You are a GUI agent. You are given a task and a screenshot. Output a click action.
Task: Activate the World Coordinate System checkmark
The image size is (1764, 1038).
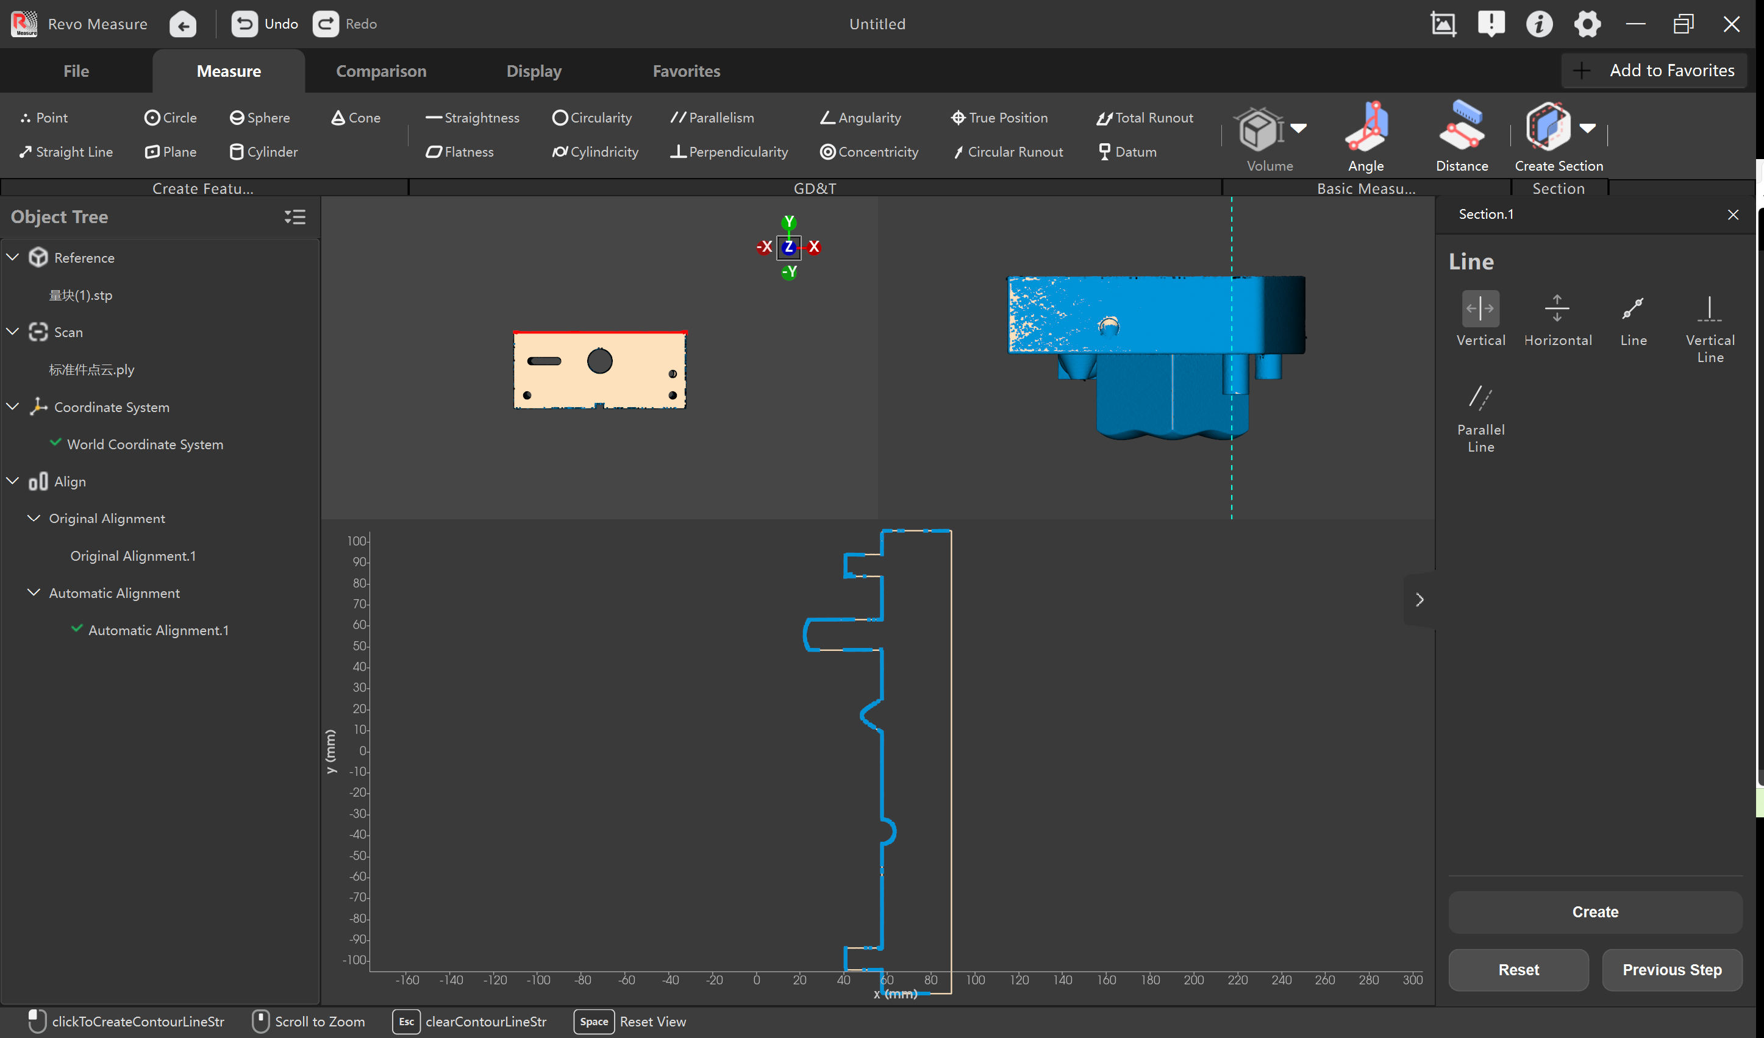click(55, 443)
